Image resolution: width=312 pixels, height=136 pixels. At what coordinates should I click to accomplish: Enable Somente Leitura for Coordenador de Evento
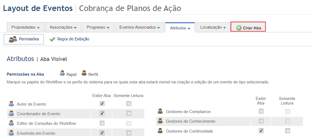129,113
